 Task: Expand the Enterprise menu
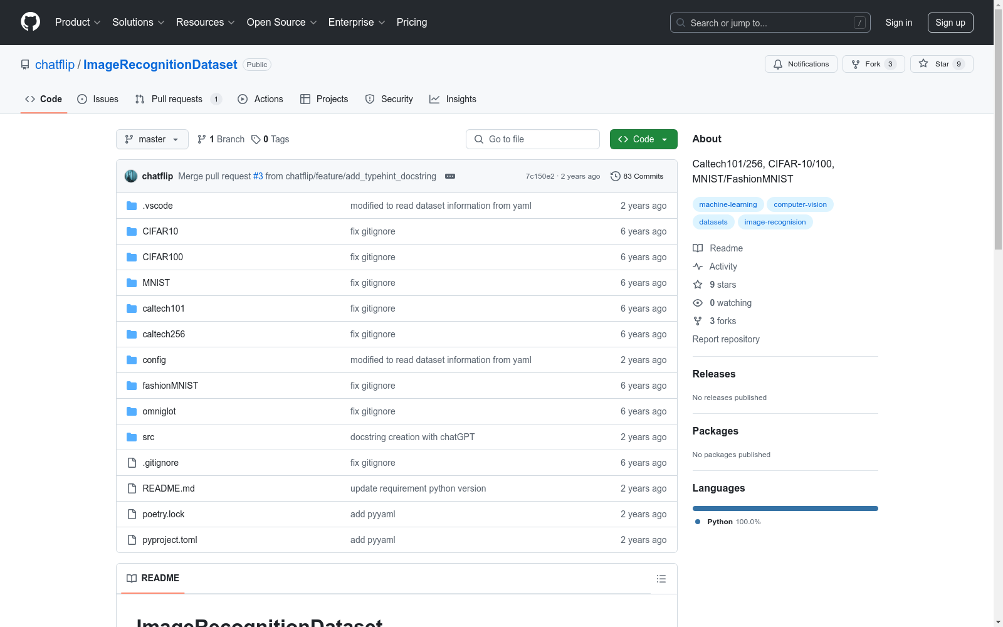point(357,23)
